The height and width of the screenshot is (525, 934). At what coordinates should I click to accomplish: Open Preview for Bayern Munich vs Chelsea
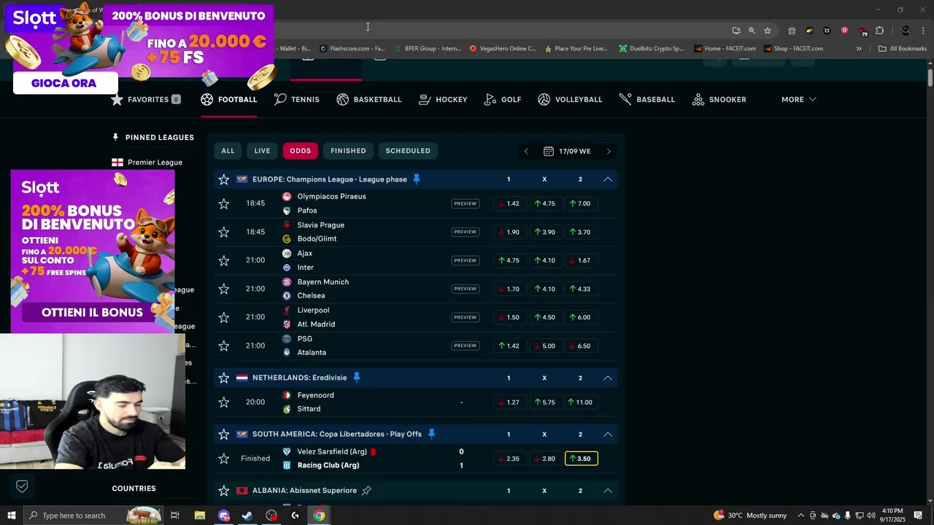point(465,289)
